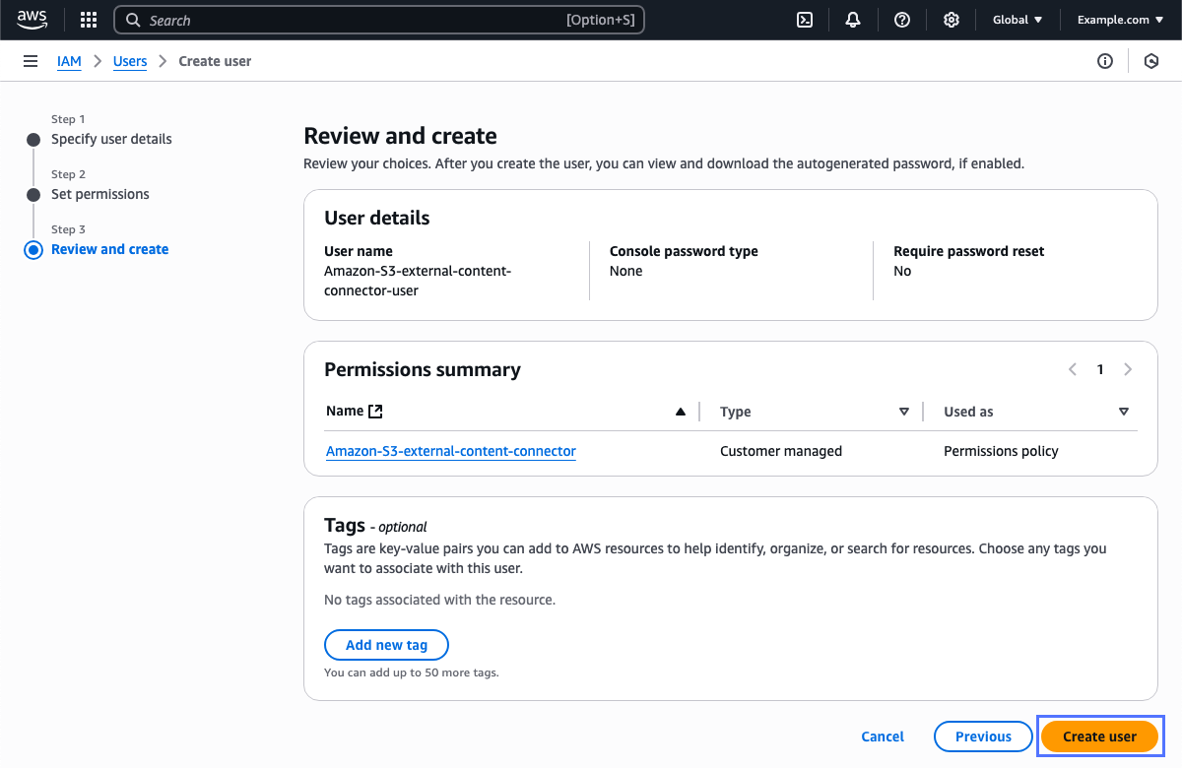This screenshot has height=768, width=1182.
Task: Open the services grid menu icon
Action: pyautogui.click(x=89, y=20)
